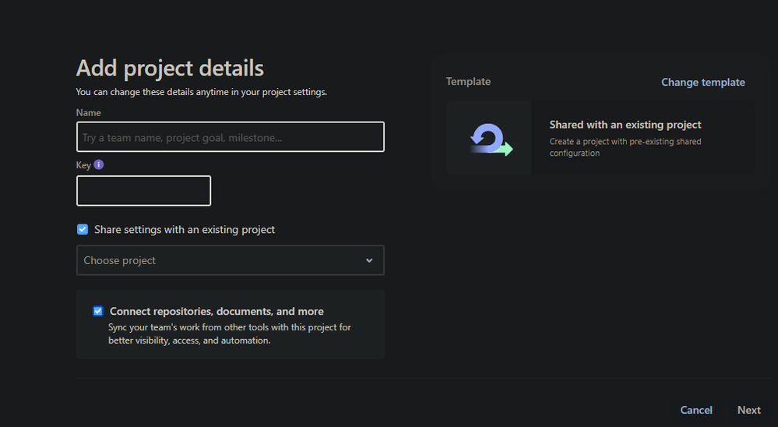778x427 pixels.
Task: Click the Add project details heading
Action: pos(170,69)
